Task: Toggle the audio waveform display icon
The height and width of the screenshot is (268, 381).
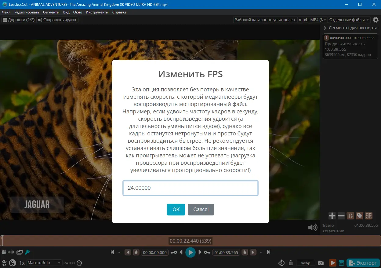Action: [x=12, y=252]
